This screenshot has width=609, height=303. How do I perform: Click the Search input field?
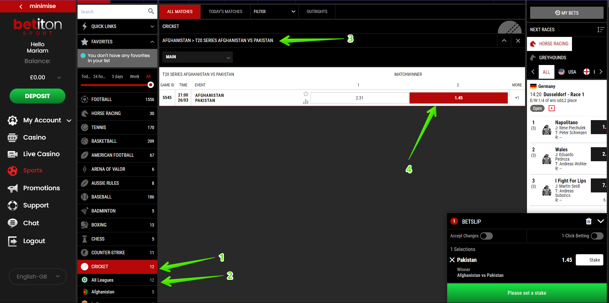click(112, 12)
